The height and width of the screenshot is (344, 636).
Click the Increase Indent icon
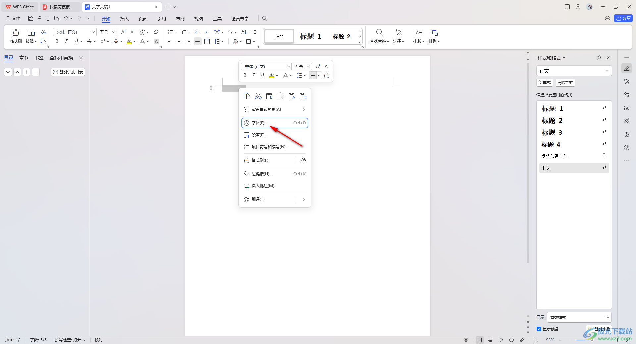(x=207, y=32)
